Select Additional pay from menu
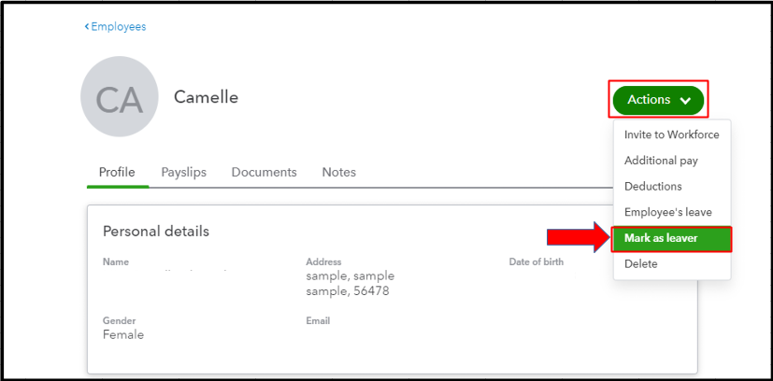This screenshot has height=381, width=773. click(x=671, y=161)
